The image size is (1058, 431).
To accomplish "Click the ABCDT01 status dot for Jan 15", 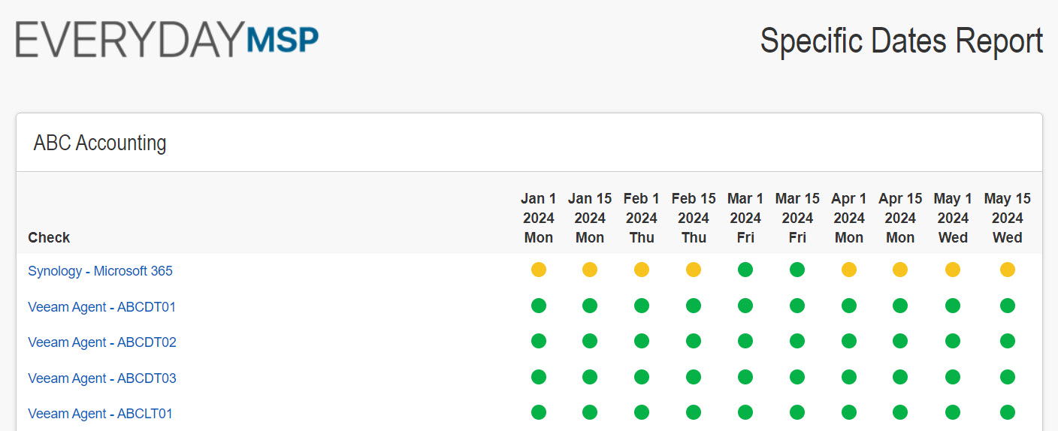I will click(590, 306).
